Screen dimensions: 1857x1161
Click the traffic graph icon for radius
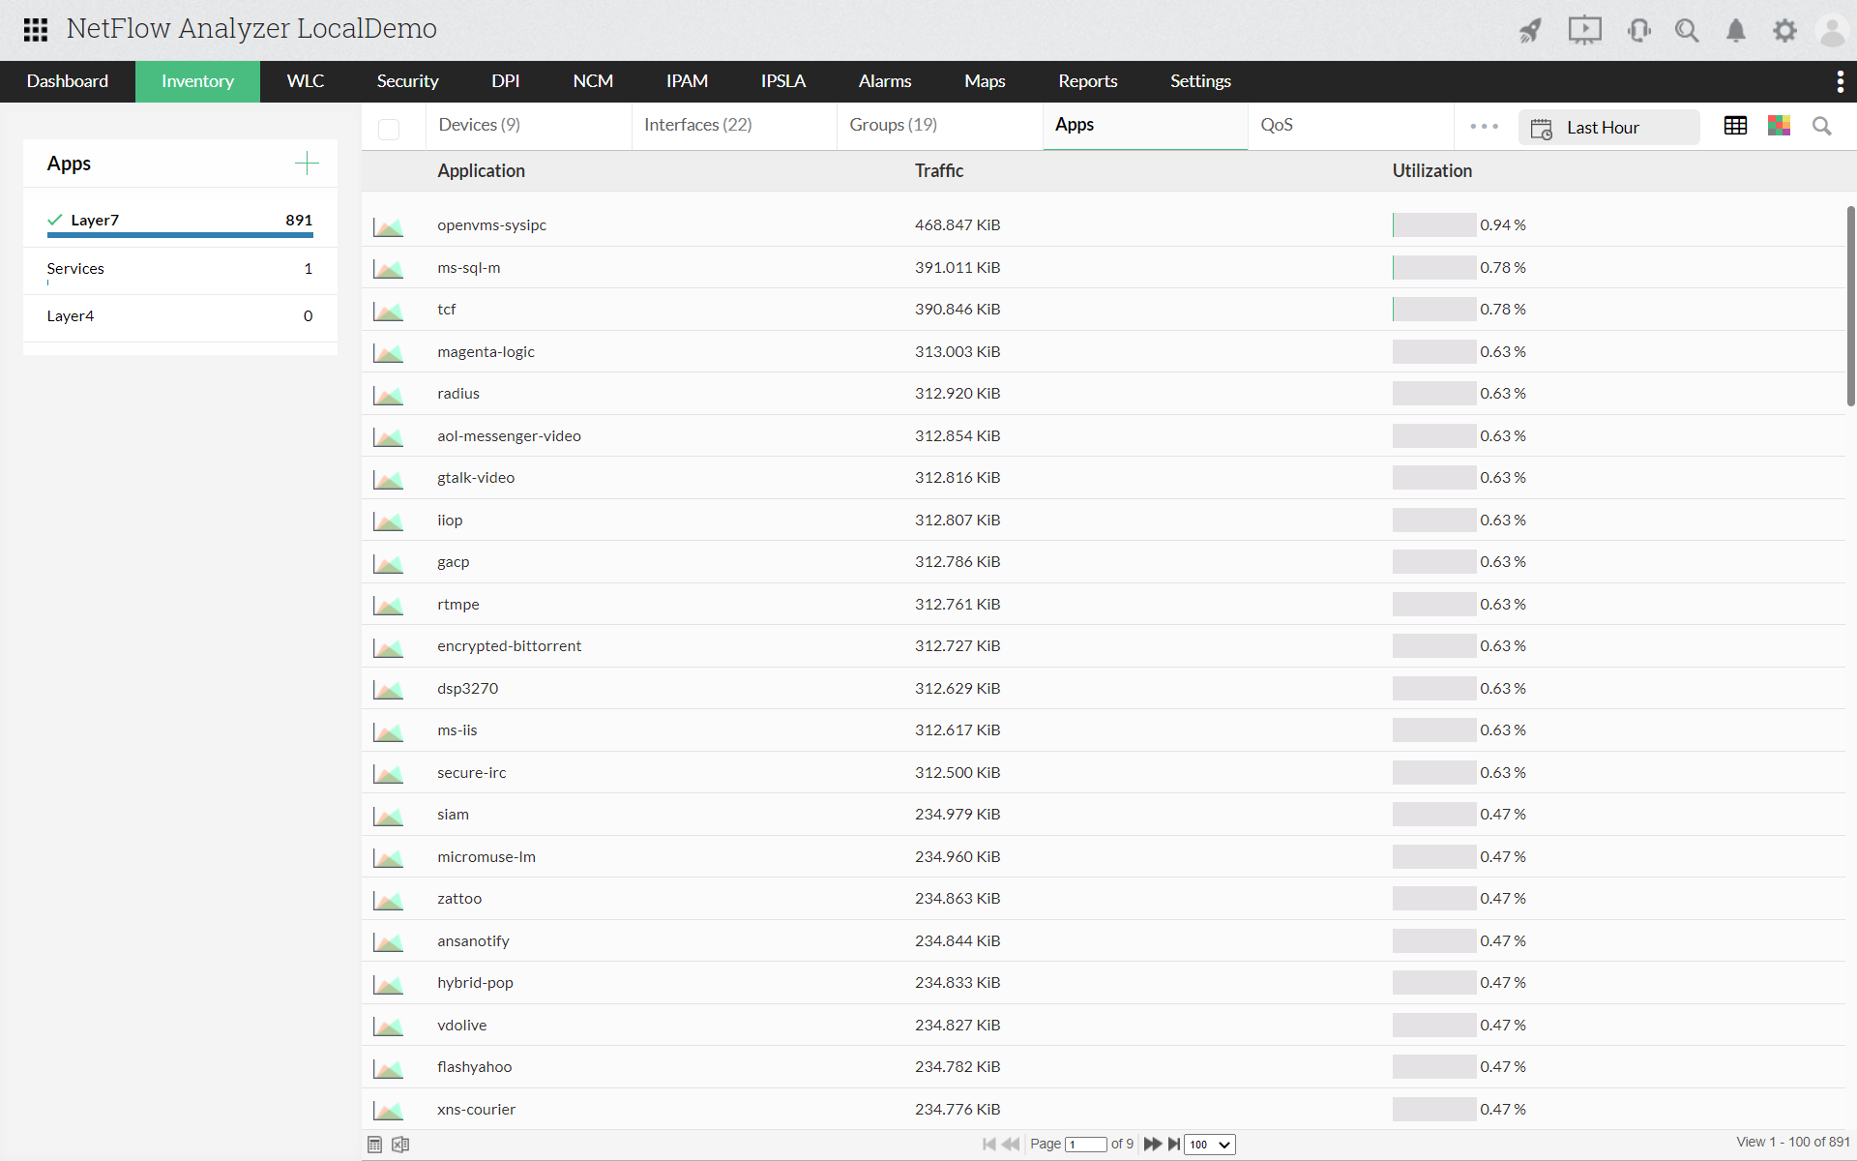388,393
